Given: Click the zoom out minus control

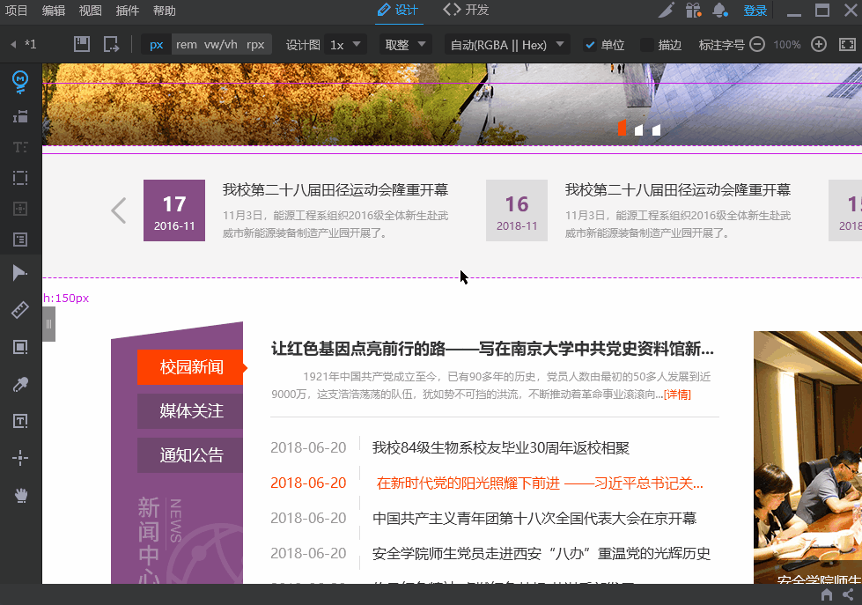Looking at the screenshot, I should click(x=756, y=44).
